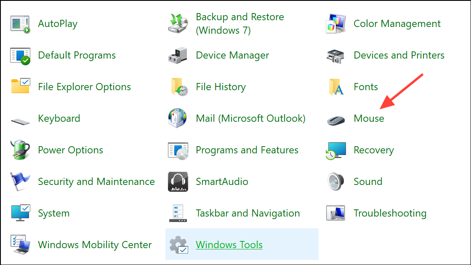Open Default Programs
The width and height of the screenshot is (471, 265).
pos(77,55)
